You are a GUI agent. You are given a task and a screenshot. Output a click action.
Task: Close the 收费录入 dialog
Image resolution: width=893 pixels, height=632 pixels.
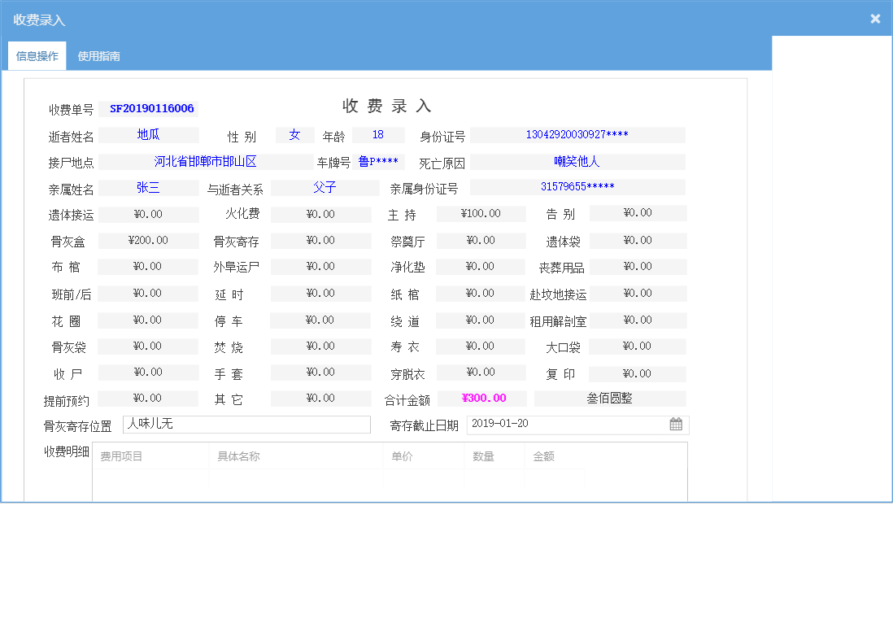875,18
